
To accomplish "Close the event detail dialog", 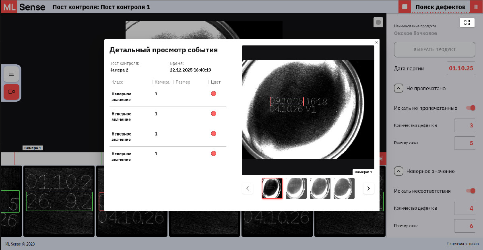I will [376, 42].
